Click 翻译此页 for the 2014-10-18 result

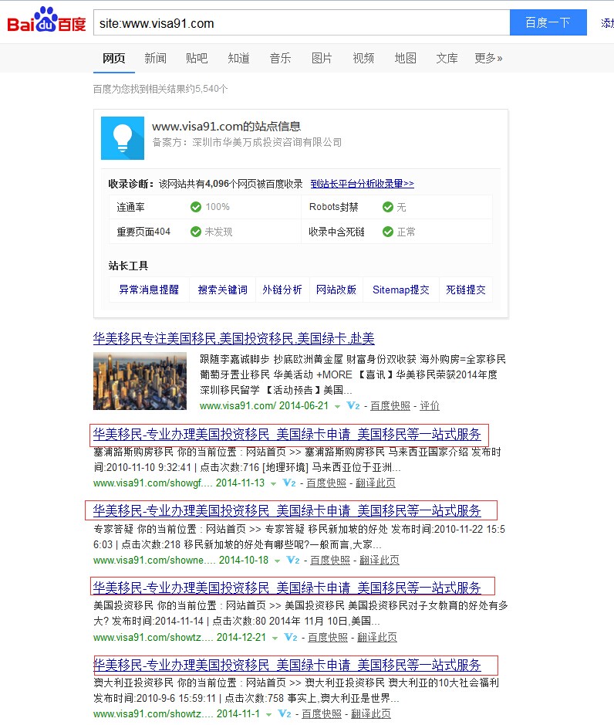click(380, 561)
